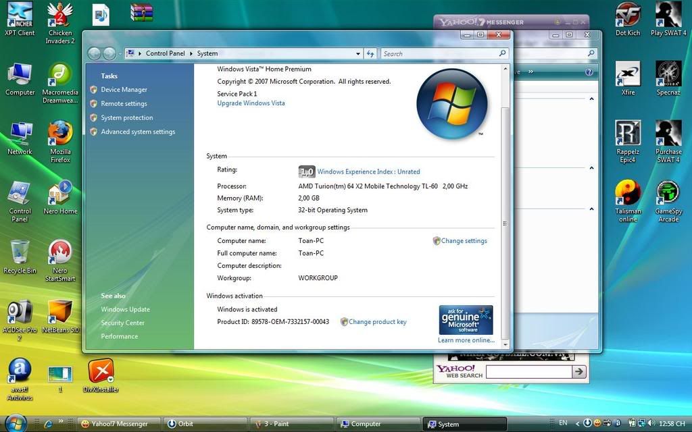Open Performance under See also

(119, 336)
